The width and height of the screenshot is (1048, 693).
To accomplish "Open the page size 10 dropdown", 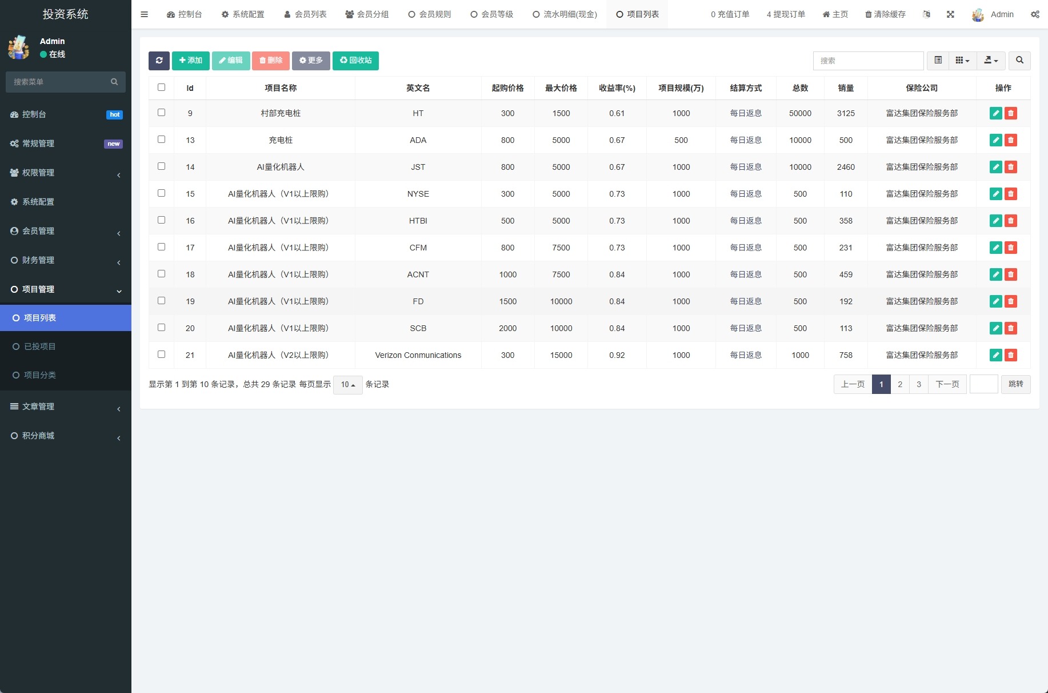I will point(347,385).
